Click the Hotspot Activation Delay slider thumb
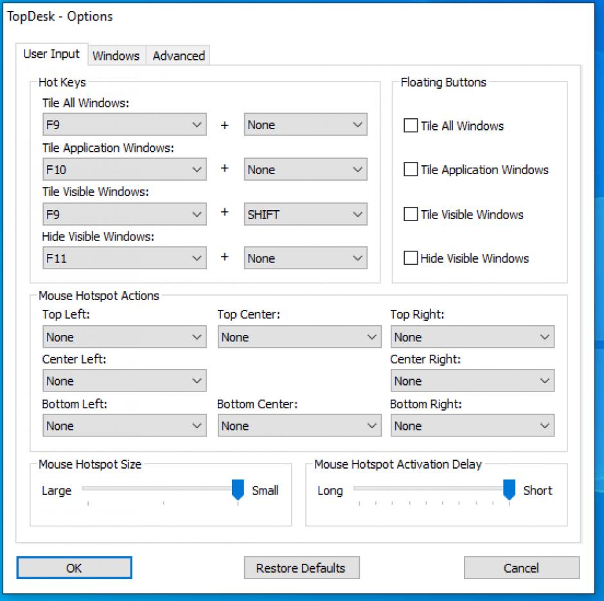604x601 pixels. pyautogui.click(x=510, y=489)
